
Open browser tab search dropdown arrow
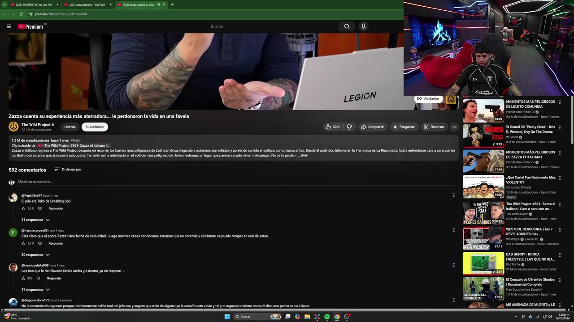[4, 4]
